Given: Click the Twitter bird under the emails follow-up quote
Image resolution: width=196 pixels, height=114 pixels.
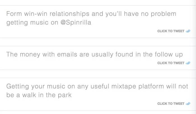Looking at the screenshot, I should click(188, 63).
